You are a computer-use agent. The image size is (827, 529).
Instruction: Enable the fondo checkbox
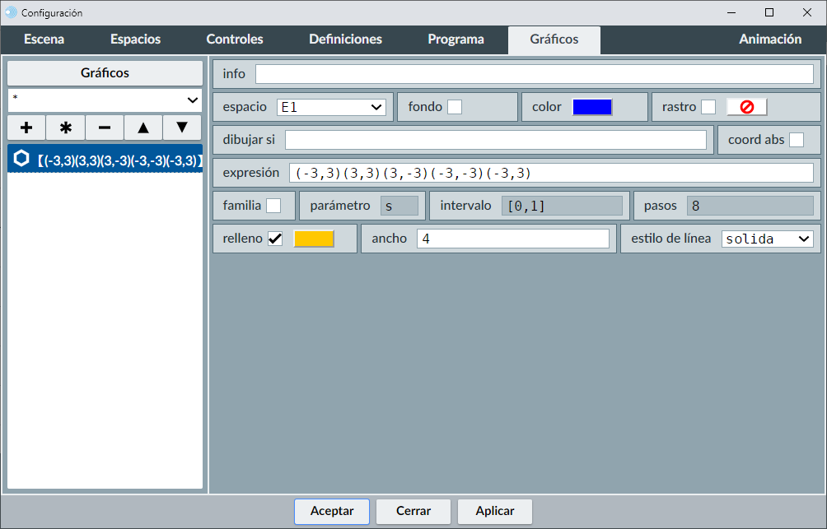click(455, 107)
